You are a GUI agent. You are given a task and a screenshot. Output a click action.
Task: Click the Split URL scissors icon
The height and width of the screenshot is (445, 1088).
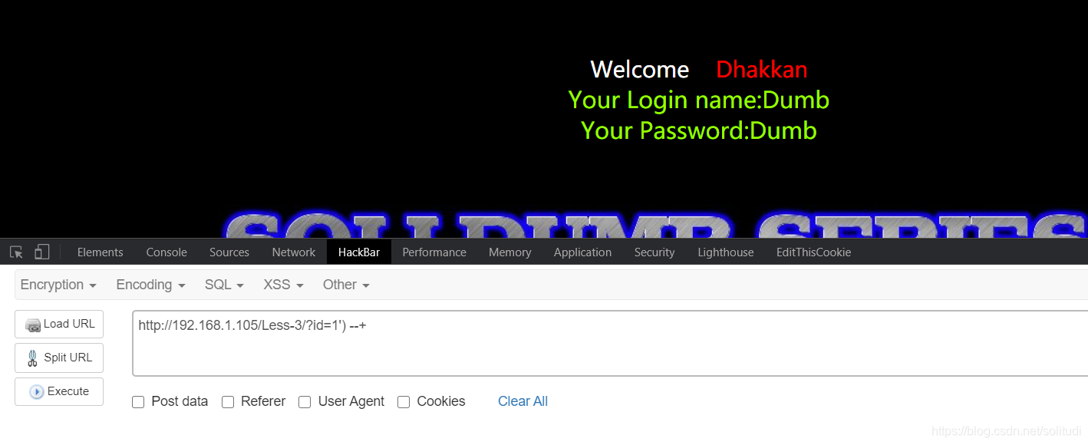pos(32,358)
